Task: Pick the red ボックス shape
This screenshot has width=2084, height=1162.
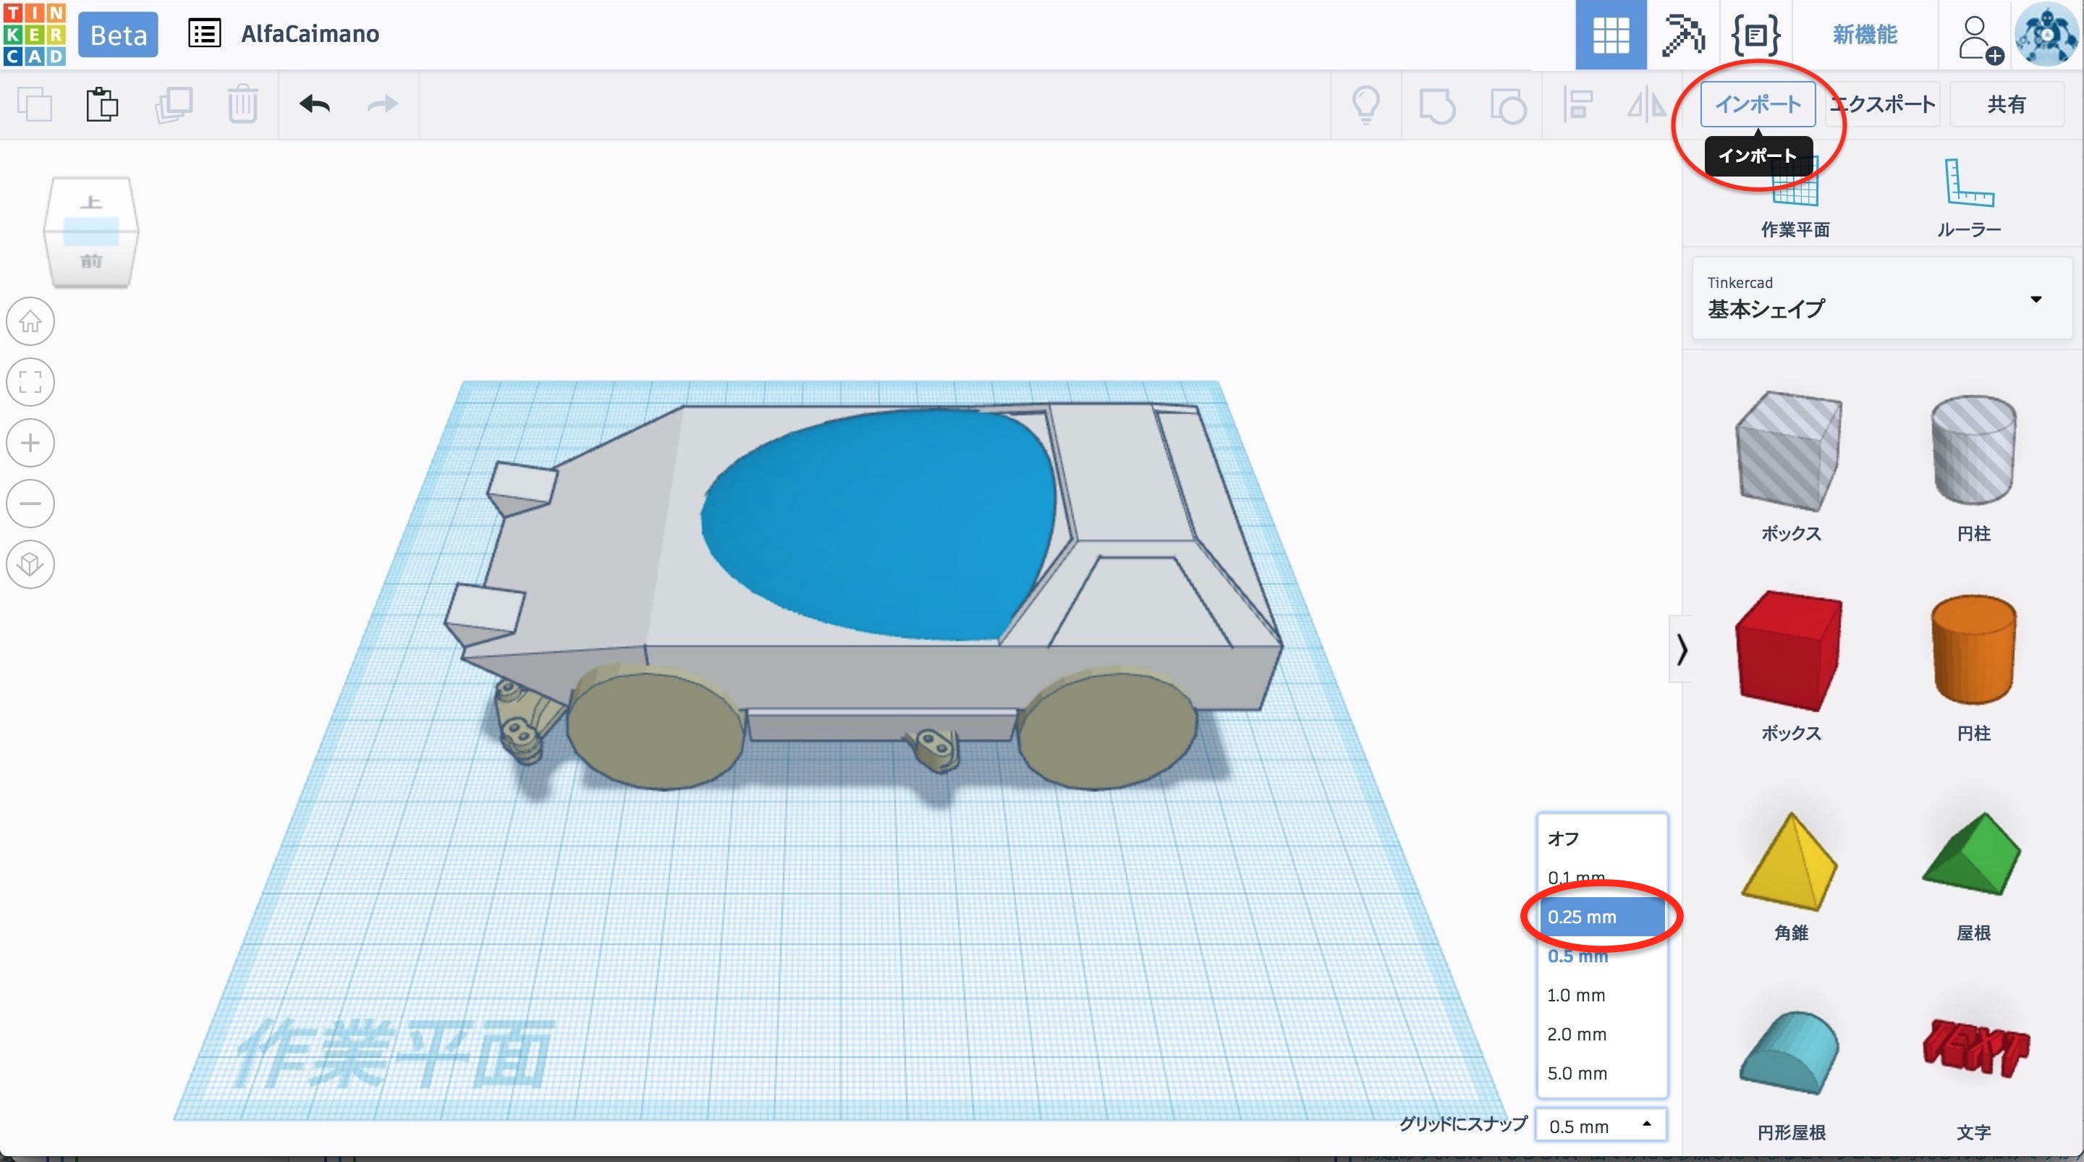Action: pos(1789,651)
